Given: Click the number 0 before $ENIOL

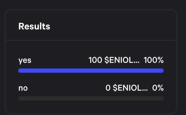Looking at the screenshot, I should click(x=108, y=88).
